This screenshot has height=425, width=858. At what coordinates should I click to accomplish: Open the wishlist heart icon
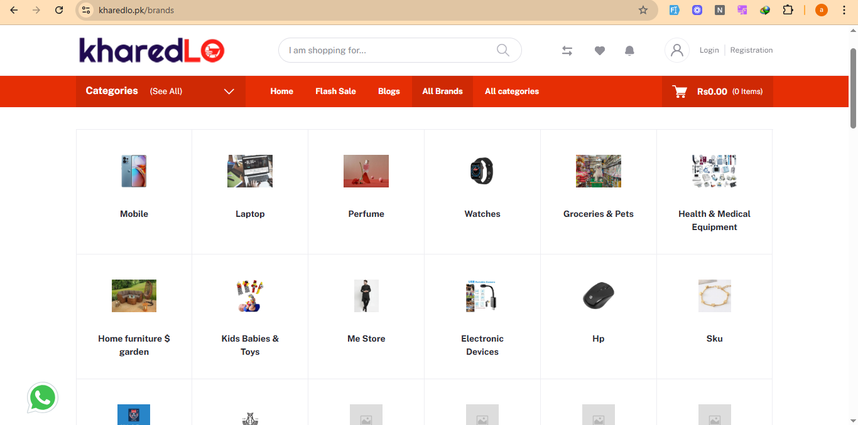[x=600, y=51]
